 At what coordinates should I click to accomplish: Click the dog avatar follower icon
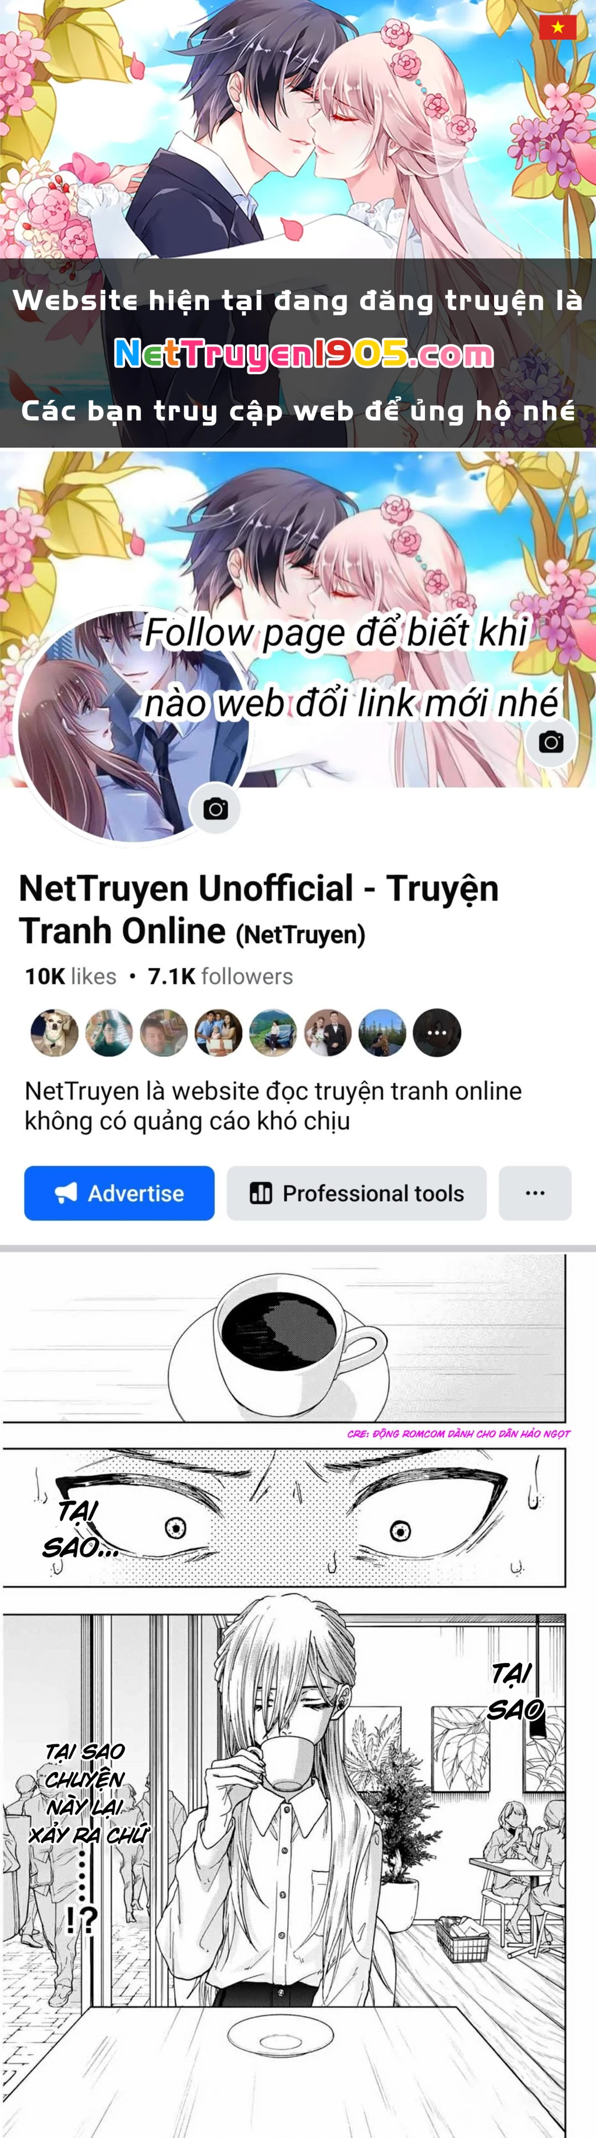coord(55,1032)
